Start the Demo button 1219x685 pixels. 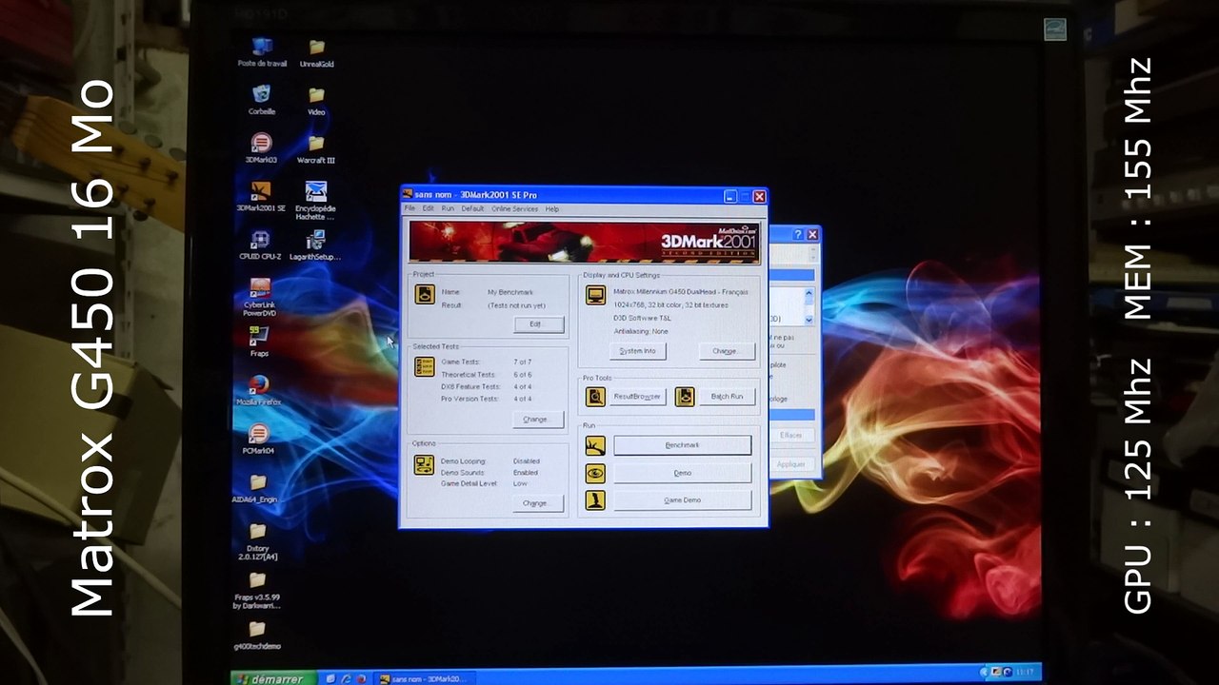click(x=683, y=473)
